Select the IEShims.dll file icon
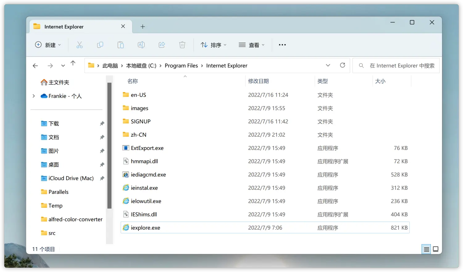Viewport: 463px width, 272px height. pyautogui.click(x=126, y=214)
